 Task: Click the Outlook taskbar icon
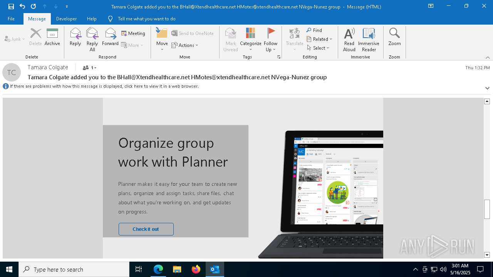click(215, 269)
